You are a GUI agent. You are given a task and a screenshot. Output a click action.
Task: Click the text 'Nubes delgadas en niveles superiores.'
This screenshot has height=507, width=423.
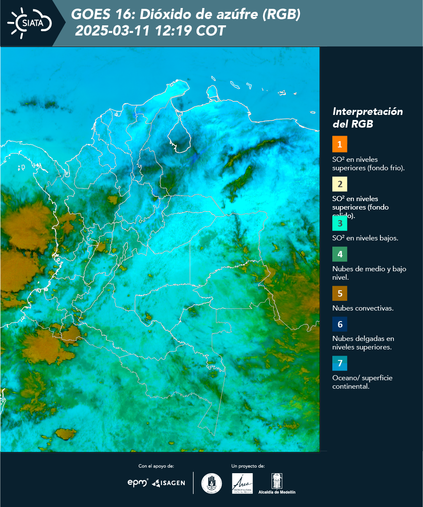tap(363, 343)
